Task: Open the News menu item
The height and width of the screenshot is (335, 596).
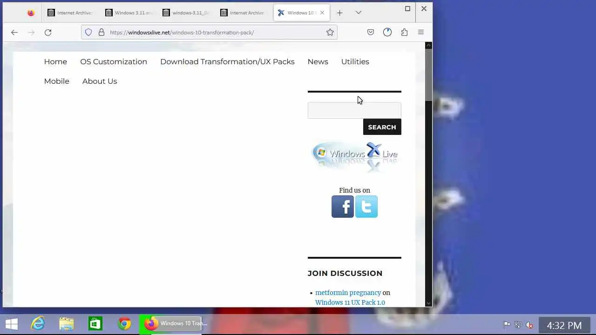Action: (x=318, y=61)
